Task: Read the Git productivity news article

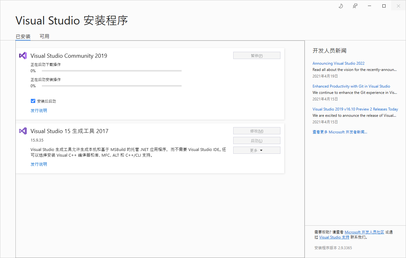Action: tap(351, 86)
